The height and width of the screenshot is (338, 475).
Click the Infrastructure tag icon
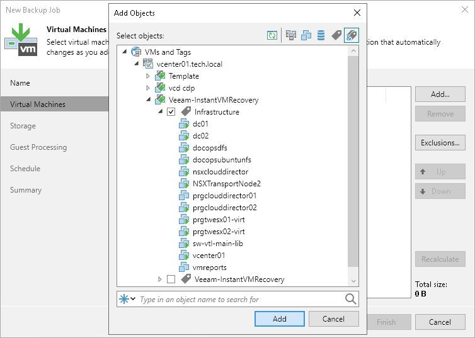(x=186, y=111)
